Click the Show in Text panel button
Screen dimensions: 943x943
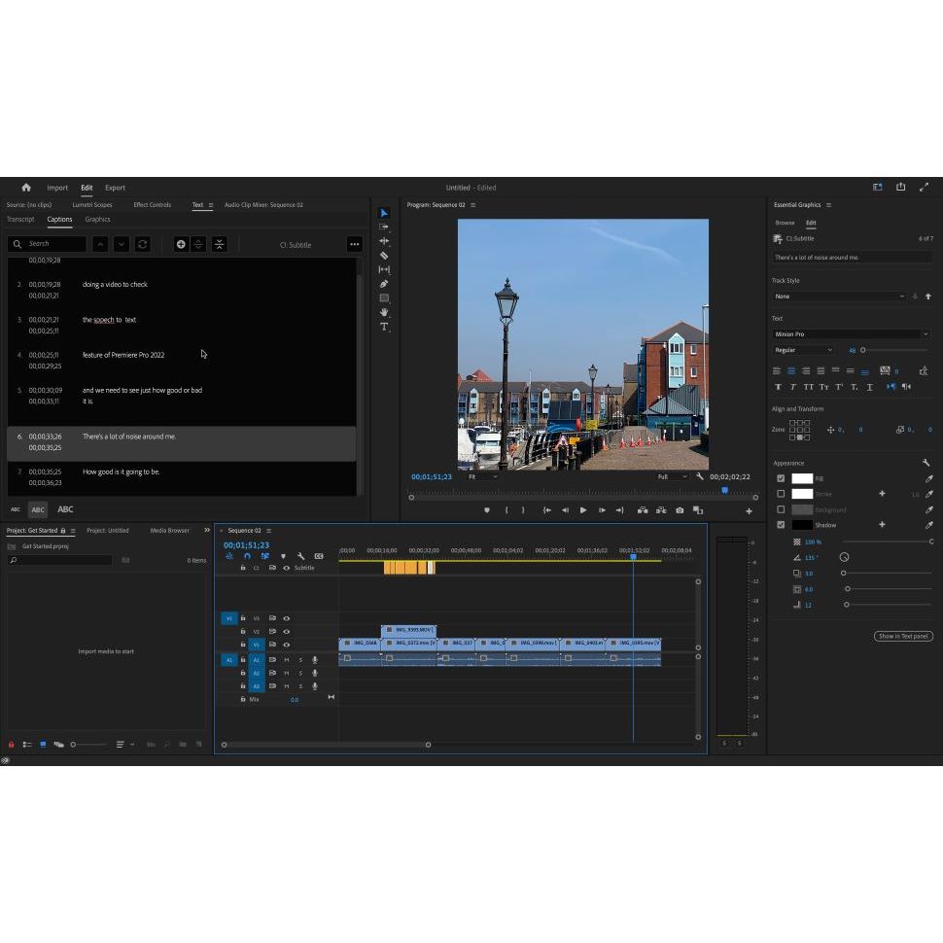pos(903,635)
